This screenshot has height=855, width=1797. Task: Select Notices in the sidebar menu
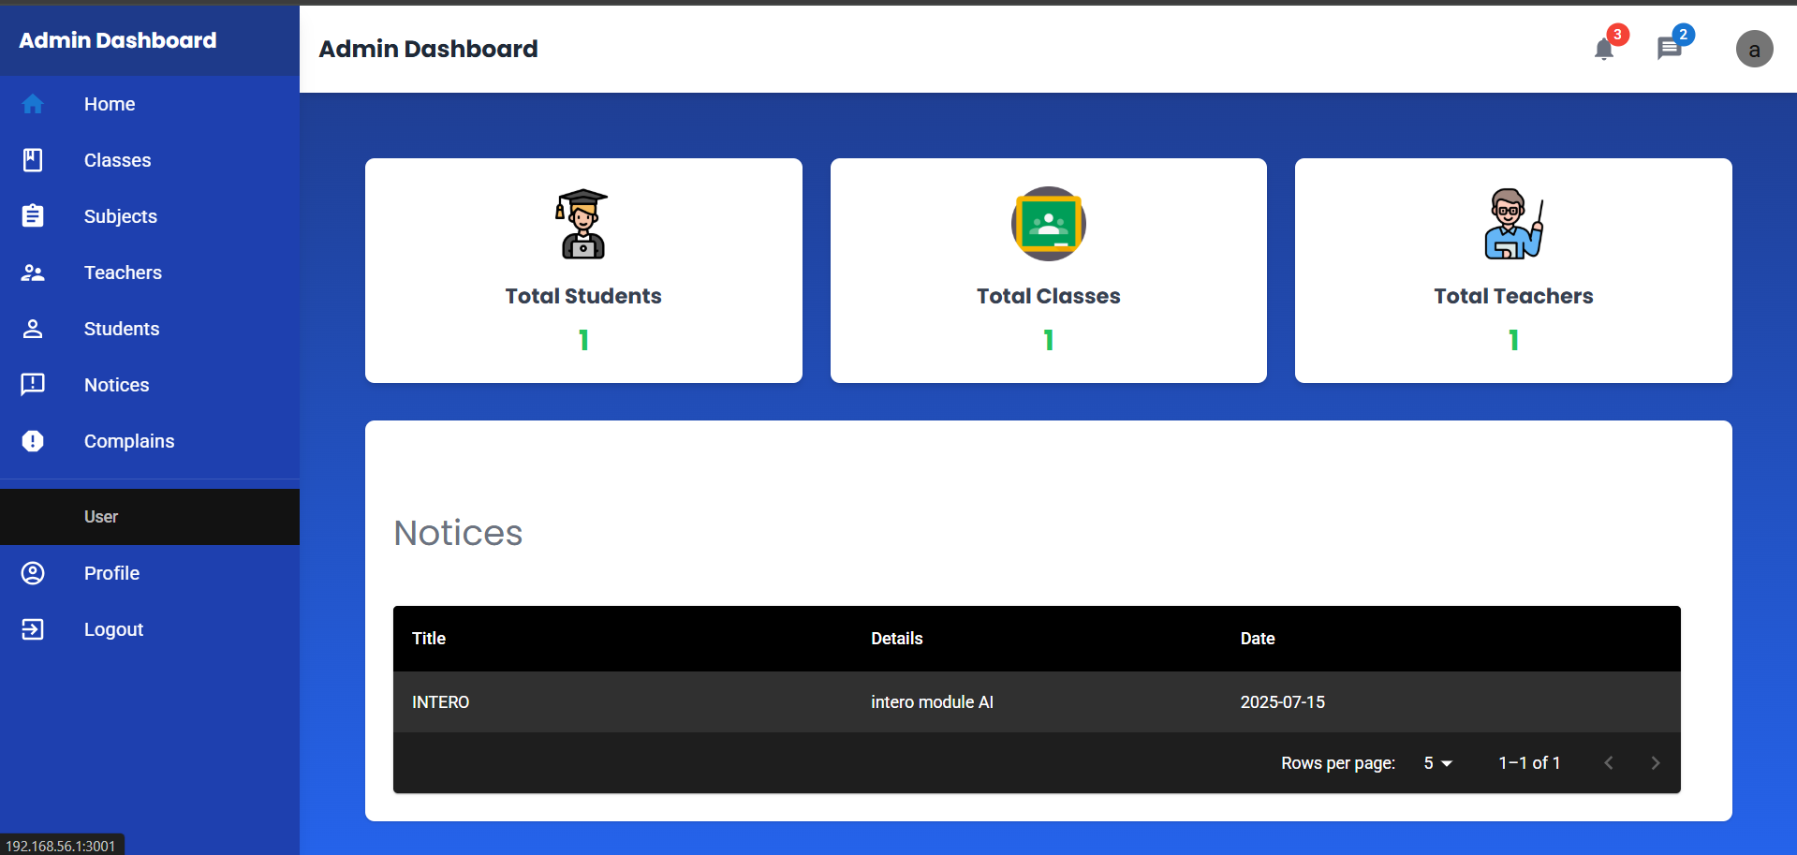[x=116, y=385]
